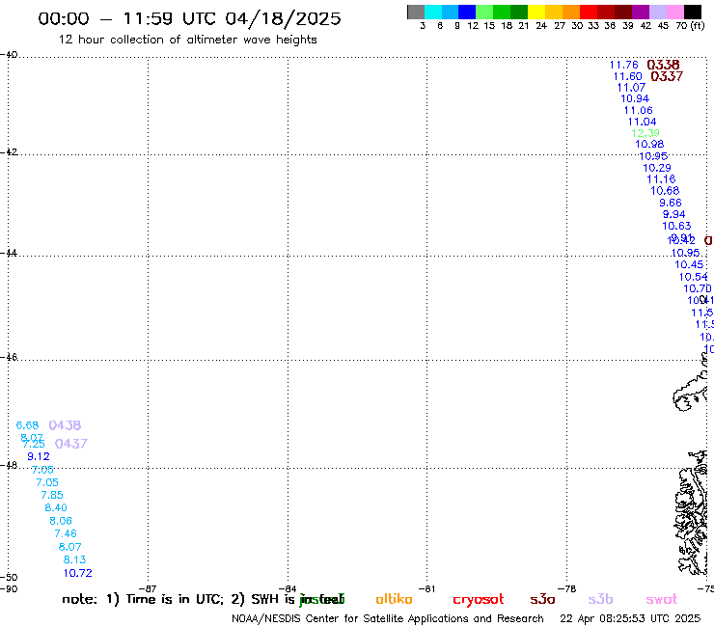Click the wave height value 11.06
Image resolution: width=714 pixels, height=627 pixels.
[x=638, y=110]
